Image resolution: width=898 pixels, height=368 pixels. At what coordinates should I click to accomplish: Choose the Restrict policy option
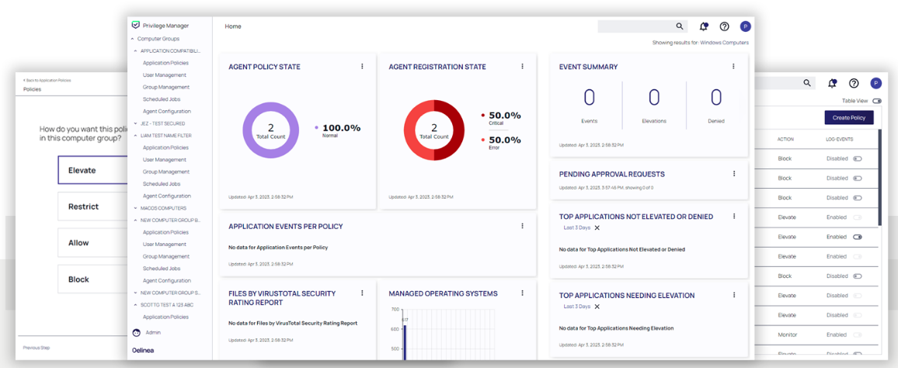point(92,207)
